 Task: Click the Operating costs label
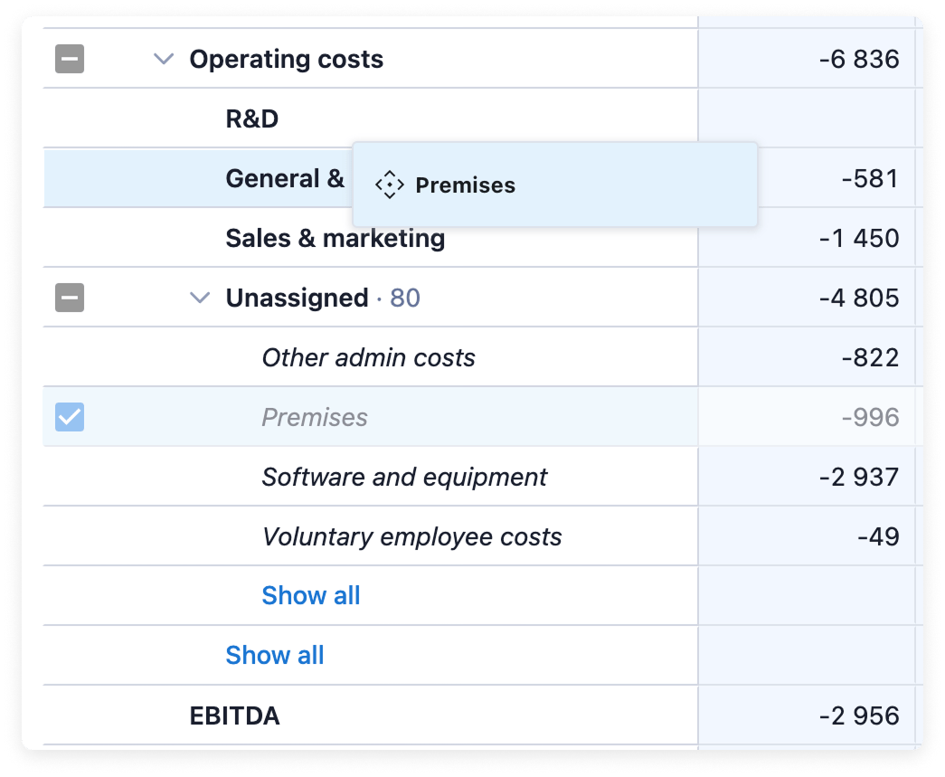pyautogui.click(x=287, y=59)
